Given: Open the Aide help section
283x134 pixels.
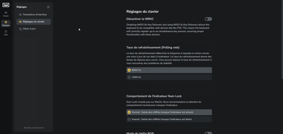Looking at the screenshot, I should [6, 33].
